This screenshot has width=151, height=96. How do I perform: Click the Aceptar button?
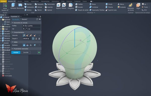pyautogui.click(x=16, y=52)
